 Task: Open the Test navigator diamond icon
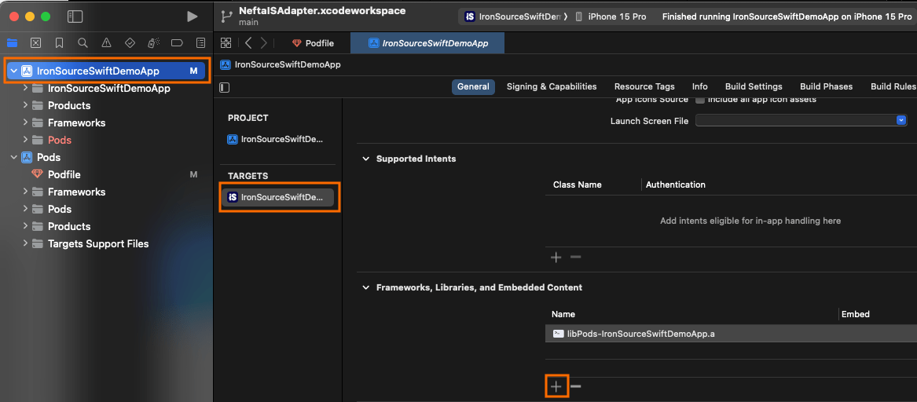coord(130,42)
